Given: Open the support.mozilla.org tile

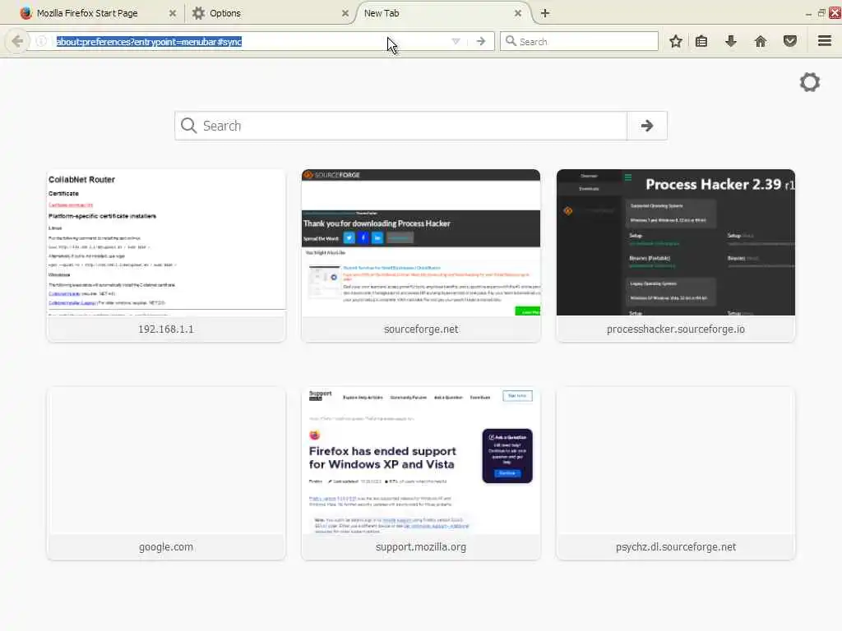Looking at the screenshot, I should click(x=421, y=473).
